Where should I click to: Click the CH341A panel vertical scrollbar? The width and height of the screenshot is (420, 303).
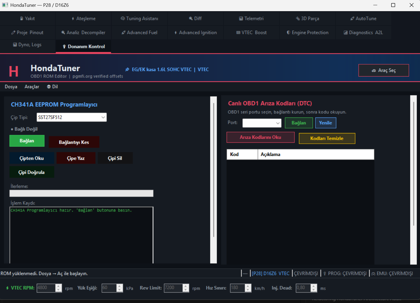[214, 180]
